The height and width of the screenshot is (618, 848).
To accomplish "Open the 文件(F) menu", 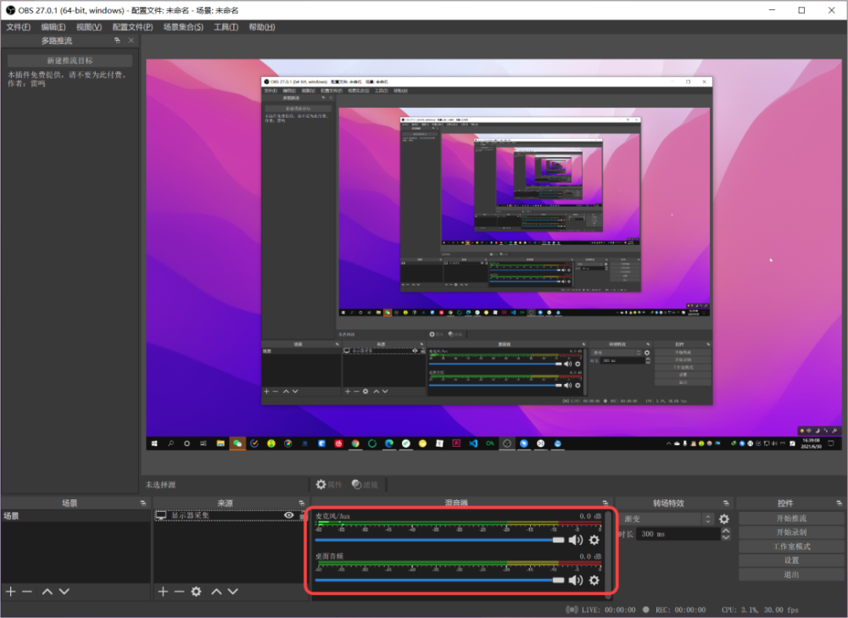I will click(x=18, y=27).
